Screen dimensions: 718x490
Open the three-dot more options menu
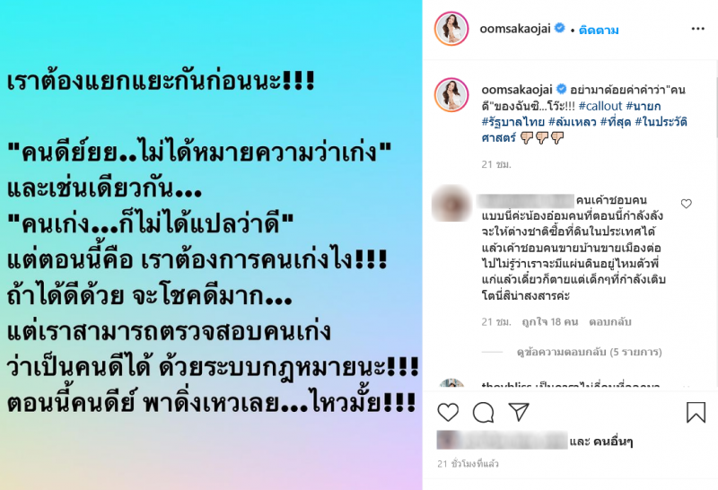(x=698, y=29)
